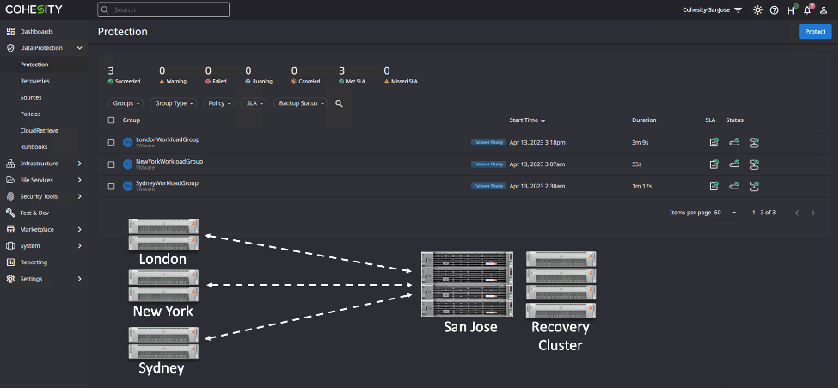Click the last status icon for SydneyWorkloadGroup
Screen dimensions: 840x389
click(x=754, y=186)
